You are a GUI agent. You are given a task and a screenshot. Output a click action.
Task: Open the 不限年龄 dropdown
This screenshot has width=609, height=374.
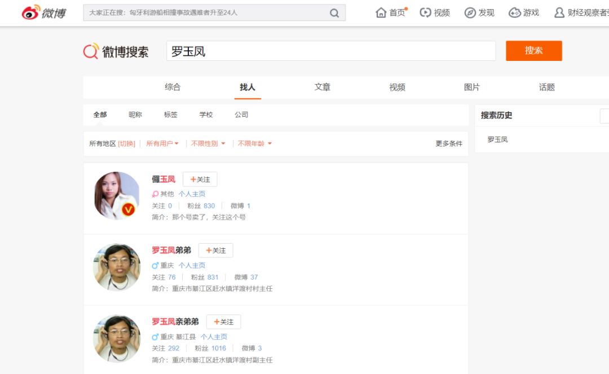pos(254,143)
